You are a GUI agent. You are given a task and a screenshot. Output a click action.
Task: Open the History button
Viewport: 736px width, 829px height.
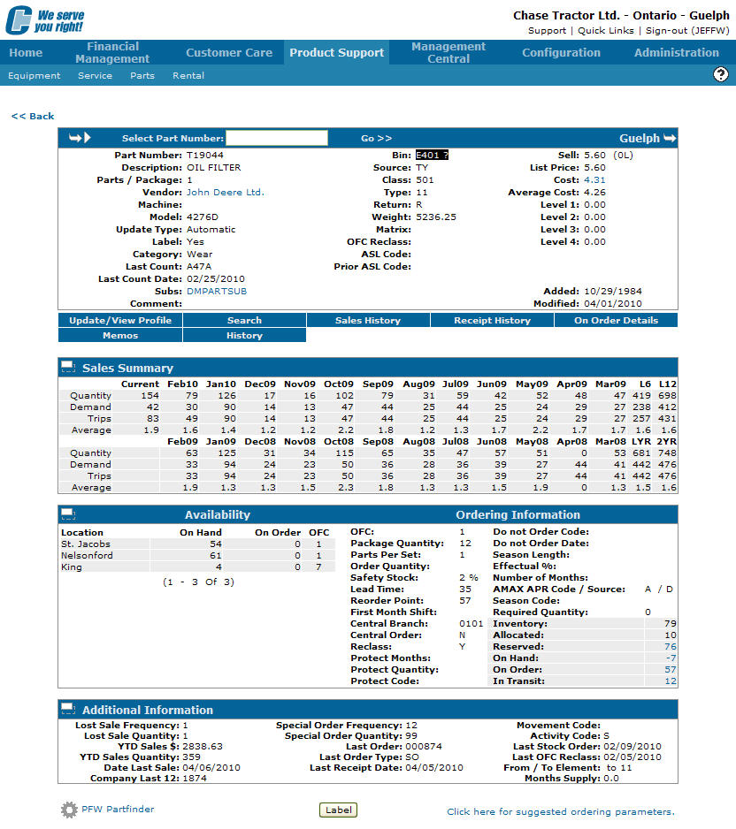244,335
